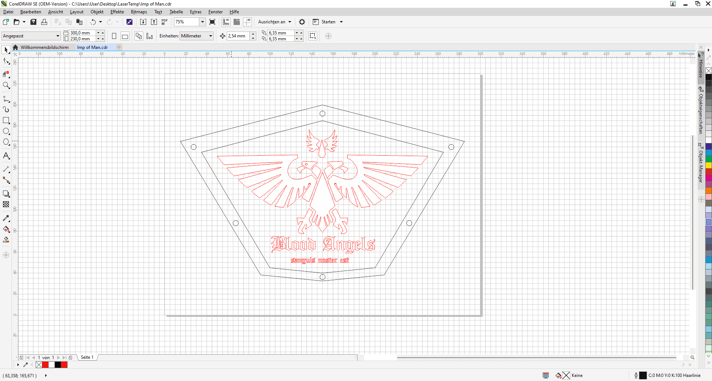Toggle rulers display
Screen dimensions: 712x381
coord(226,22)
